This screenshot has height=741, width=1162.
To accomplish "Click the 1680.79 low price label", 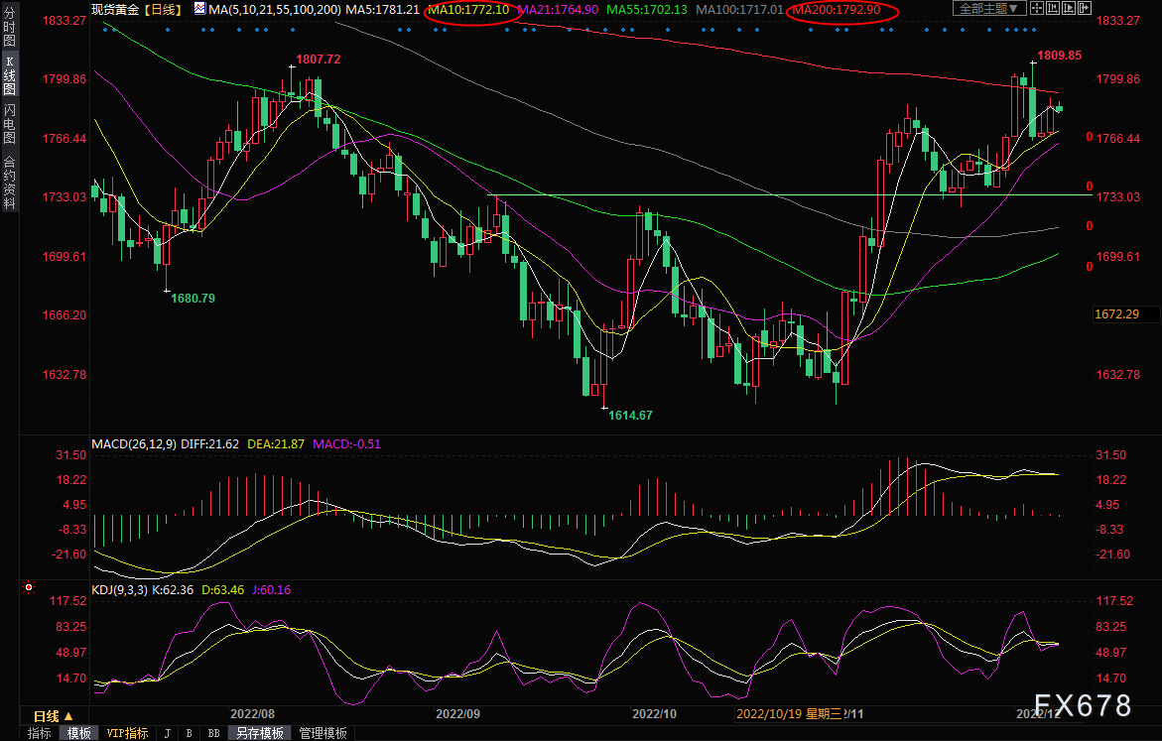I will point(193,298).
